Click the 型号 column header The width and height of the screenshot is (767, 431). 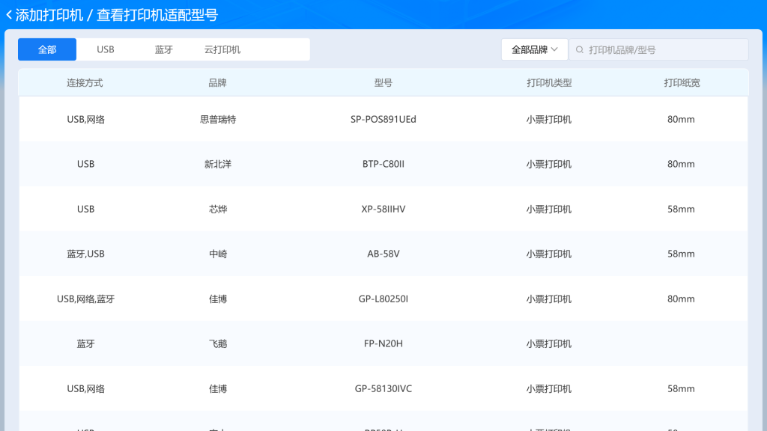[x=383, y=83]
